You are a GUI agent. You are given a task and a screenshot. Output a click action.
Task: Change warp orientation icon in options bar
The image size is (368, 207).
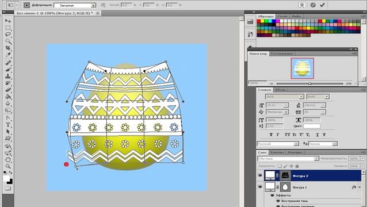coord(103,5)
